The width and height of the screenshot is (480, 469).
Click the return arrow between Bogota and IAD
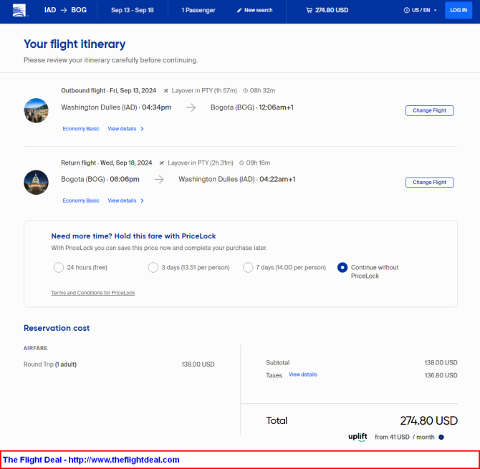159,179
